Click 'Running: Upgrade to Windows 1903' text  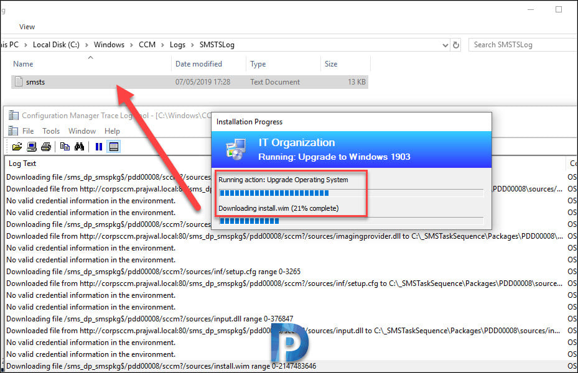pyautogui.click(x=334, y=157)
